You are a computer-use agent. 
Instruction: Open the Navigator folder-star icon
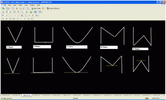20,8
